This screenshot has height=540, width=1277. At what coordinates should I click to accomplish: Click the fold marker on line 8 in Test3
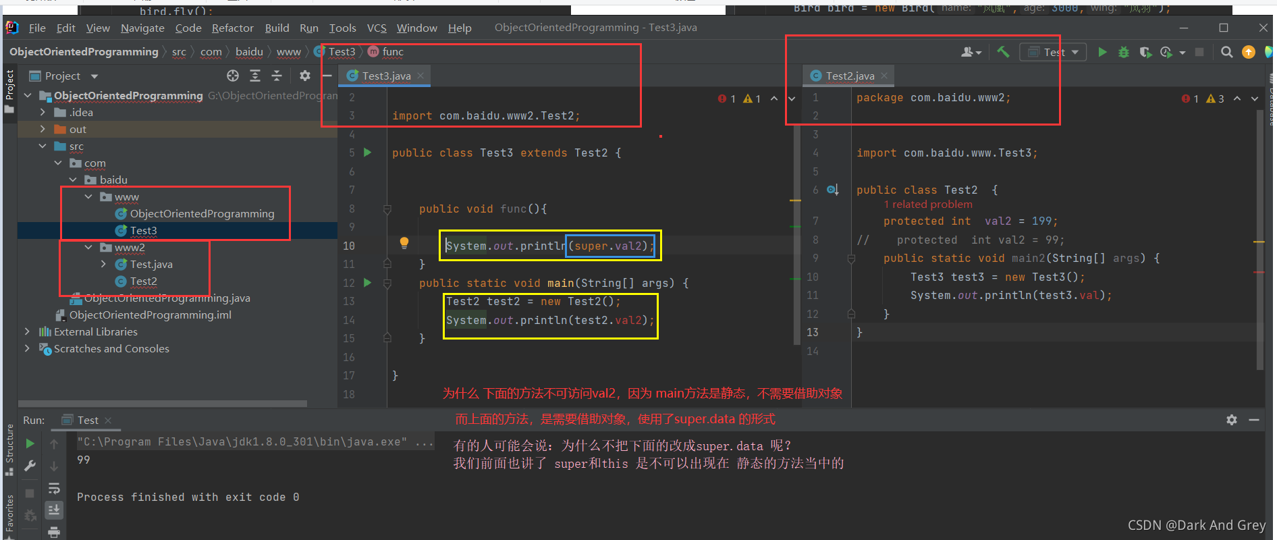coord(387,209)
